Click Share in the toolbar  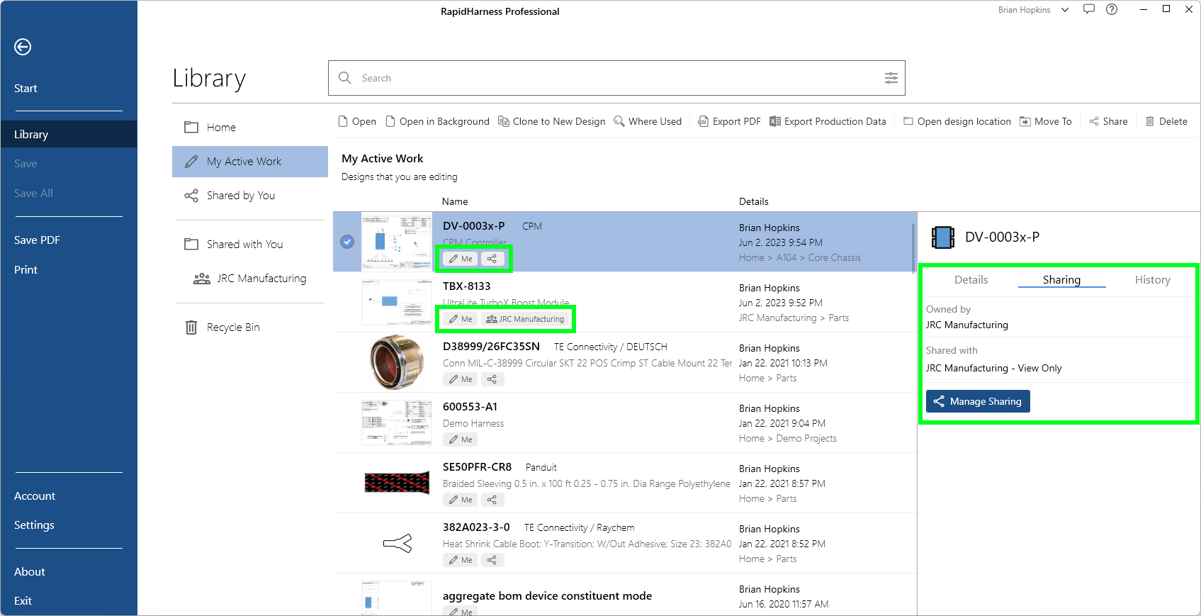(x=1108, y=121)
